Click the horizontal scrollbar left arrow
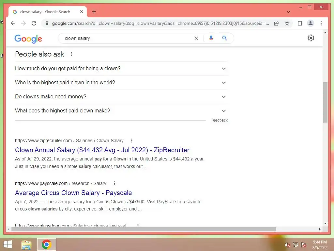Screen dimensions: 334x251 pyautogui.click(x=8, y=229)
